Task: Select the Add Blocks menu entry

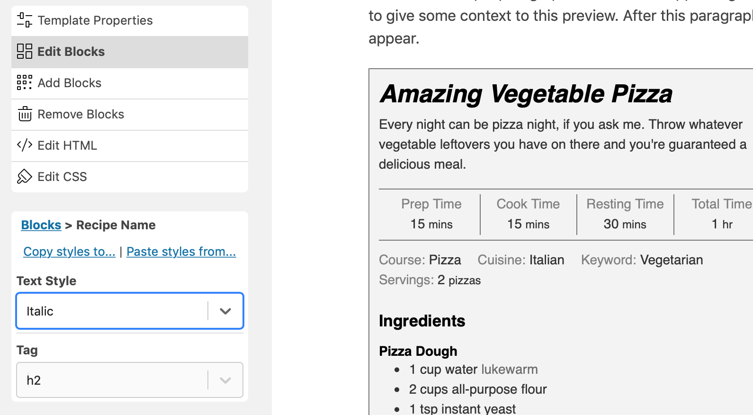Action: (x=70, y=83)
